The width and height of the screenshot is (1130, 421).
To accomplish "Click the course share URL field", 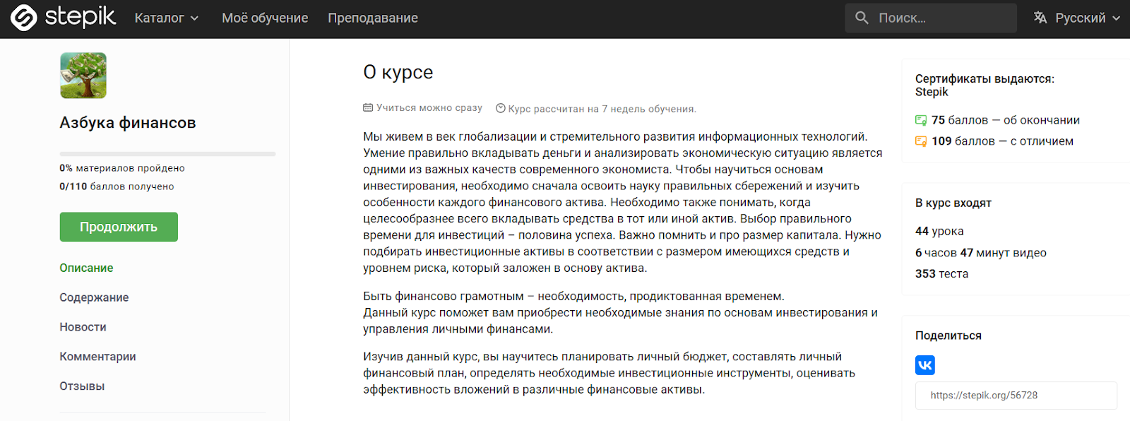I will 1016,396.
